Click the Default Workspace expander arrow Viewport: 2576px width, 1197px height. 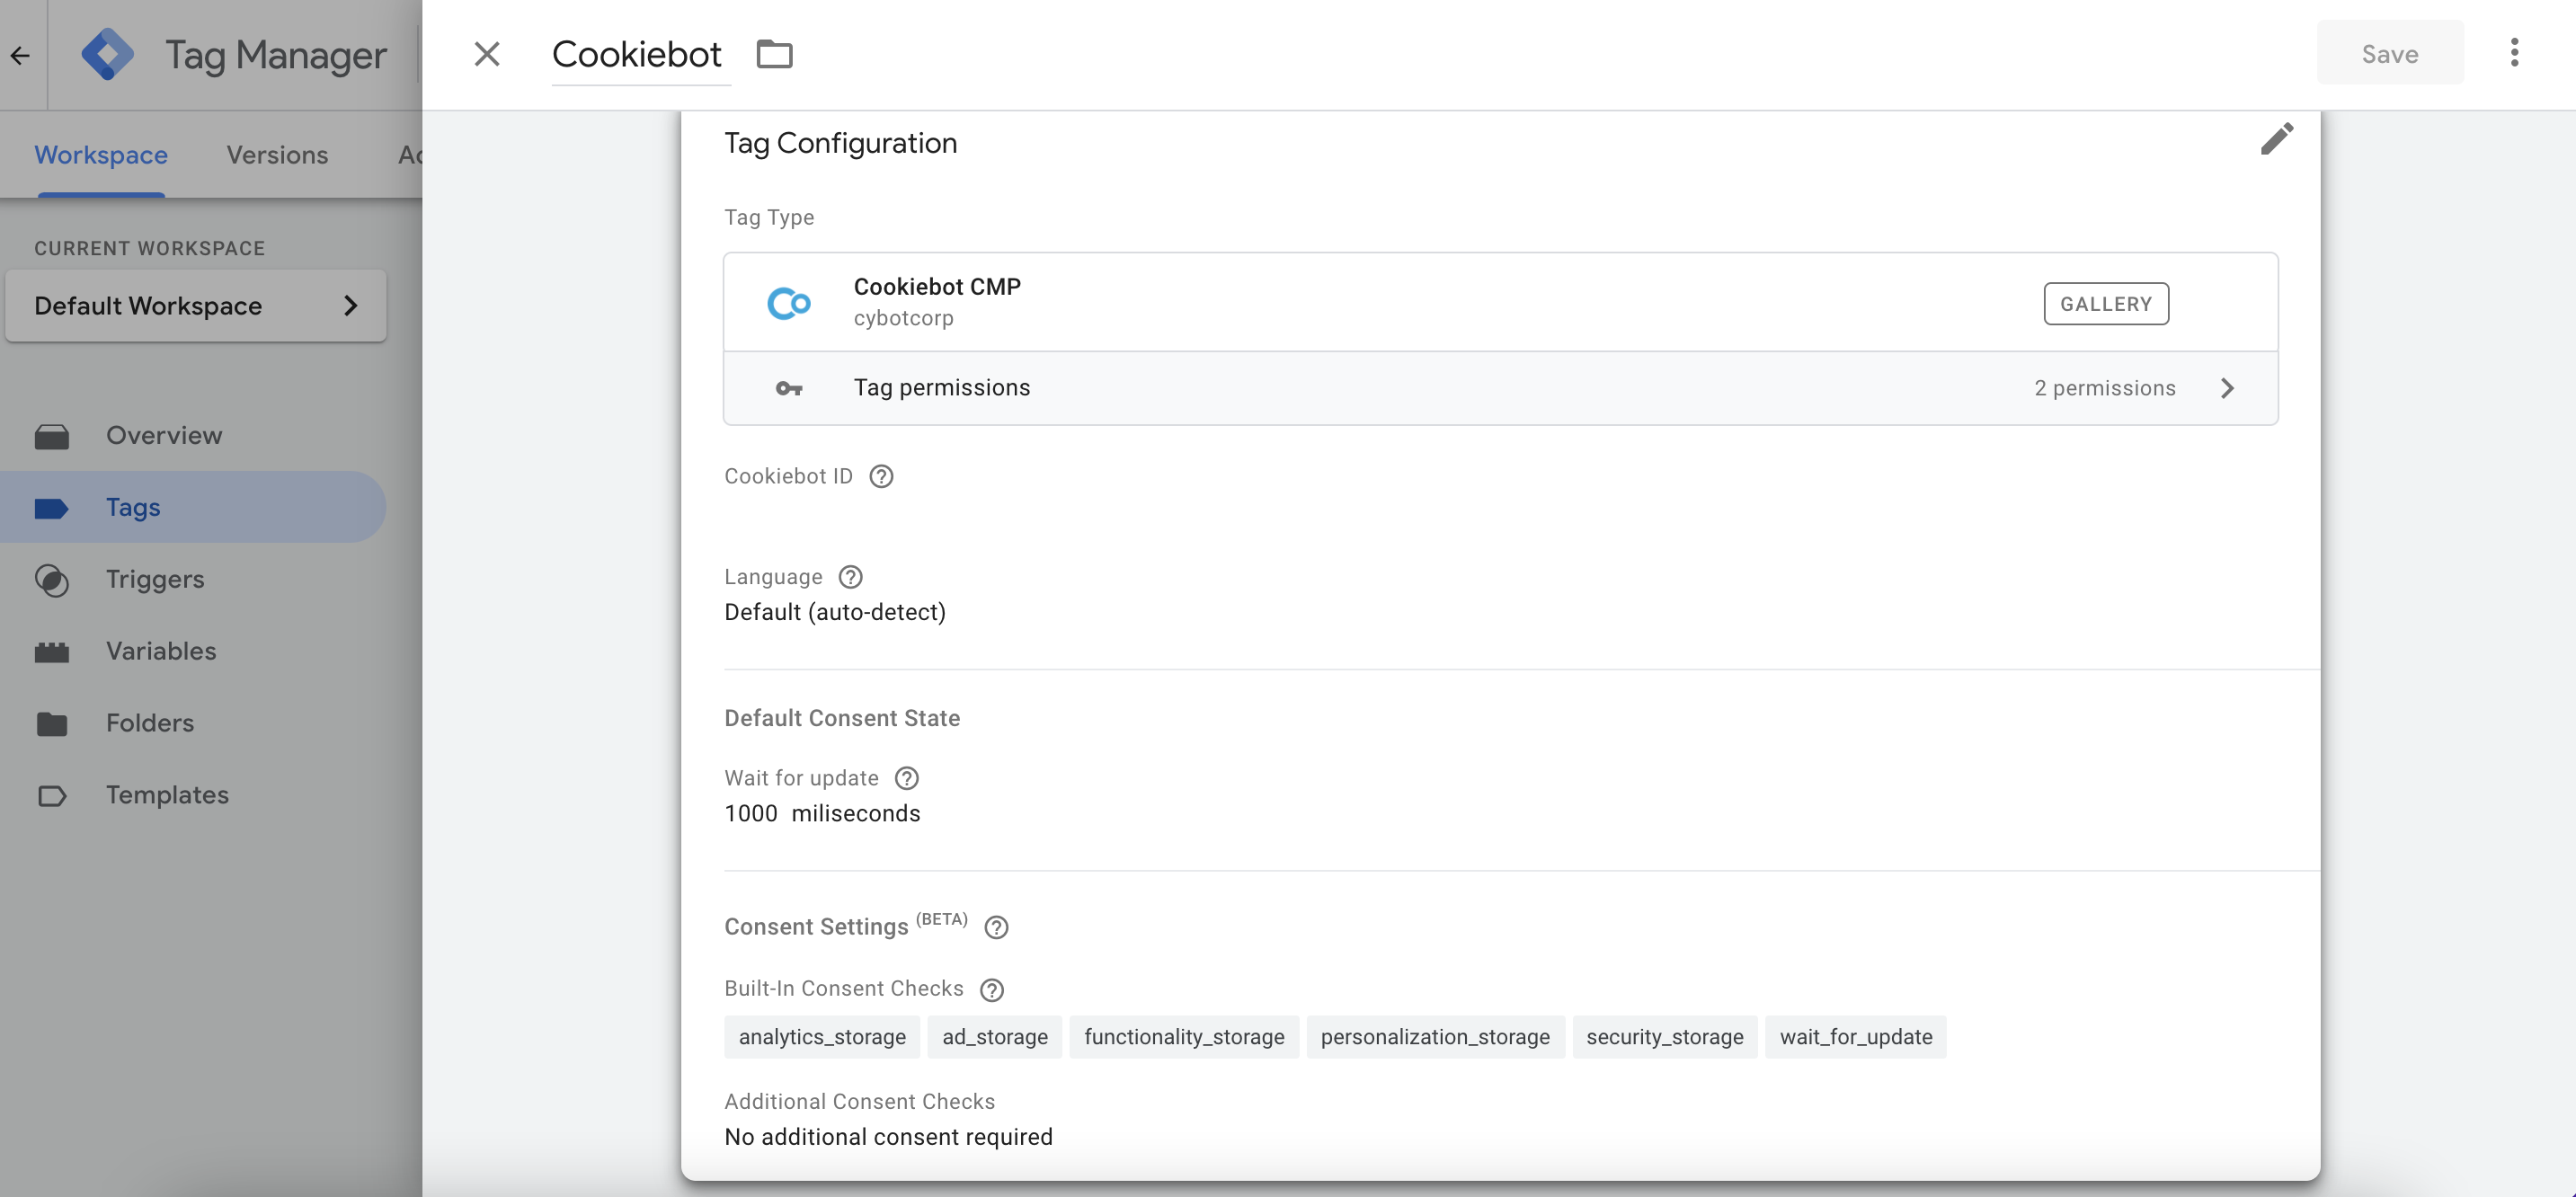pyautogui.click(x=348, y=306)
